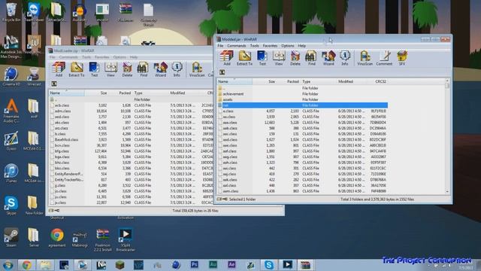Click Info icon in ModLoader window
The image size is (481, 271).
[177, 69]
